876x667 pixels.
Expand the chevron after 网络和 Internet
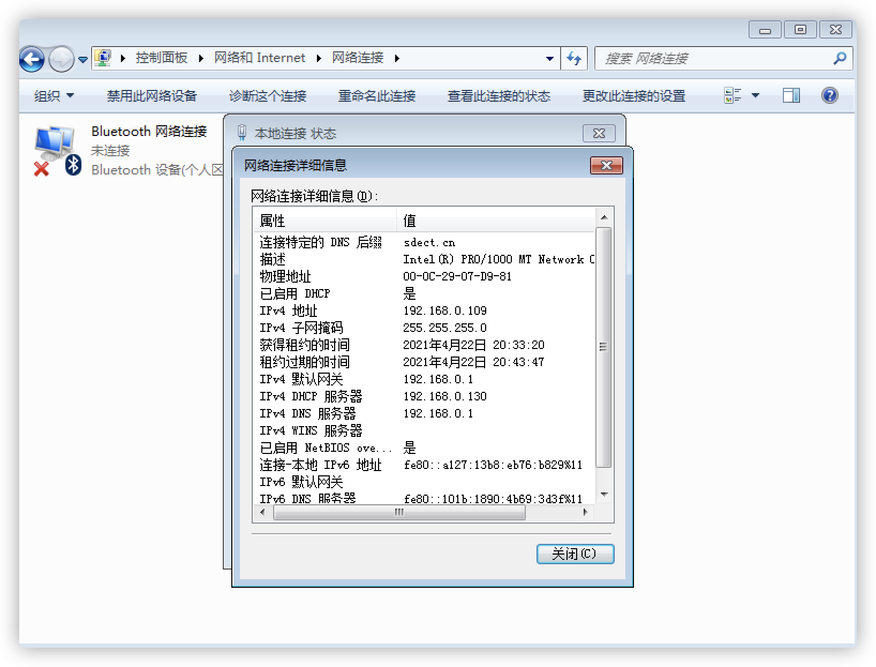tap(319, 58)
